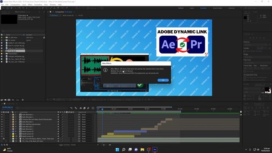The width and height of the screenshot is (272, 153).
Task: Click the delete trash icon in Project panel
Action: tap(23, 100)
